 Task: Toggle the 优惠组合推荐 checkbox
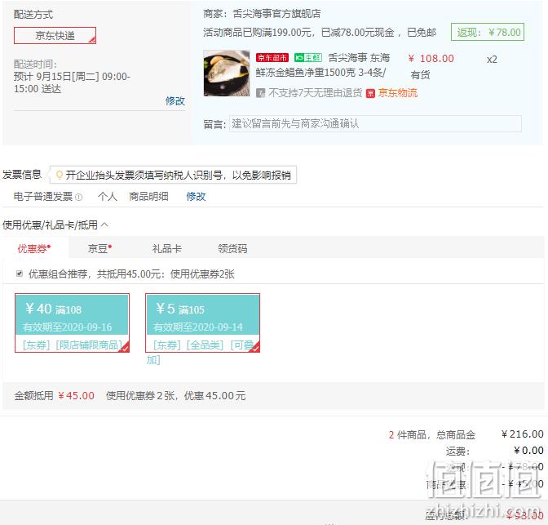point(20,274)
